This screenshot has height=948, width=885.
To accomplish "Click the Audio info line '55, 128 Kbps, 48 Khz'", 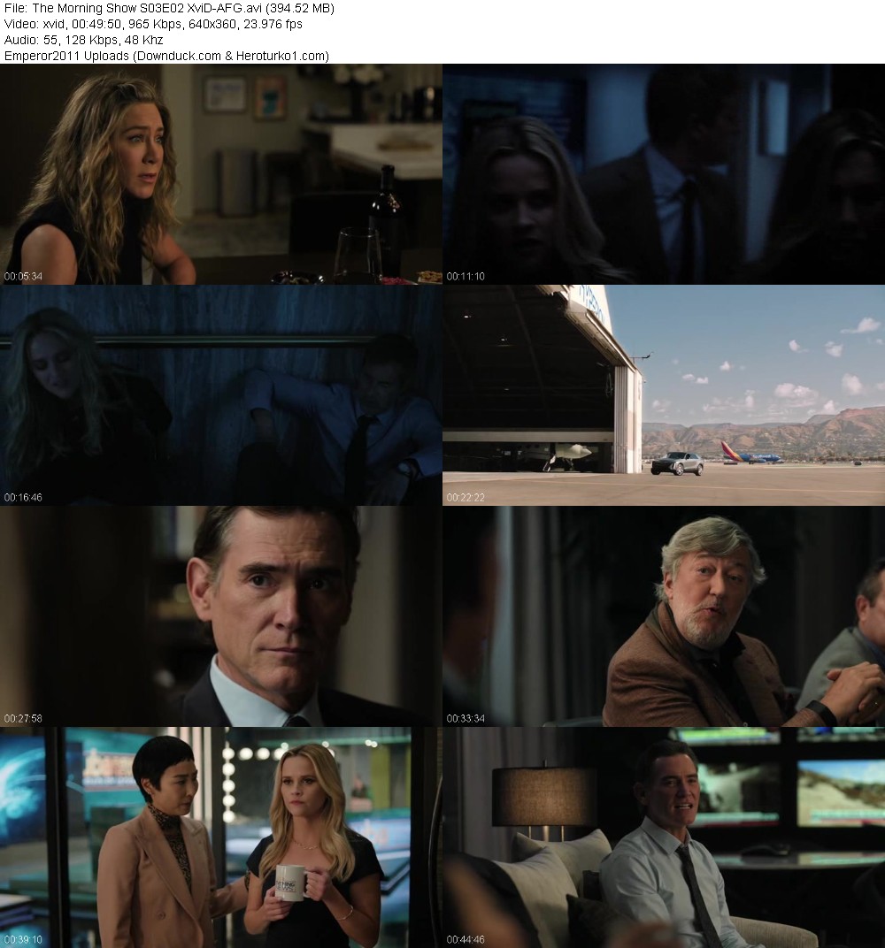I will click(83, 40).
